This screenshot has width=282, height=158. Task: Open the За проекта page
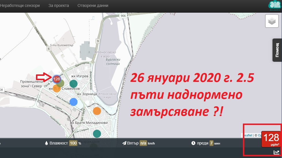[59, 5]
